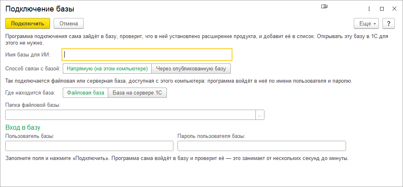This screenshot has height=187, width=403.
Task: Click the Пользователь базы input field
Action: point(89,146)
